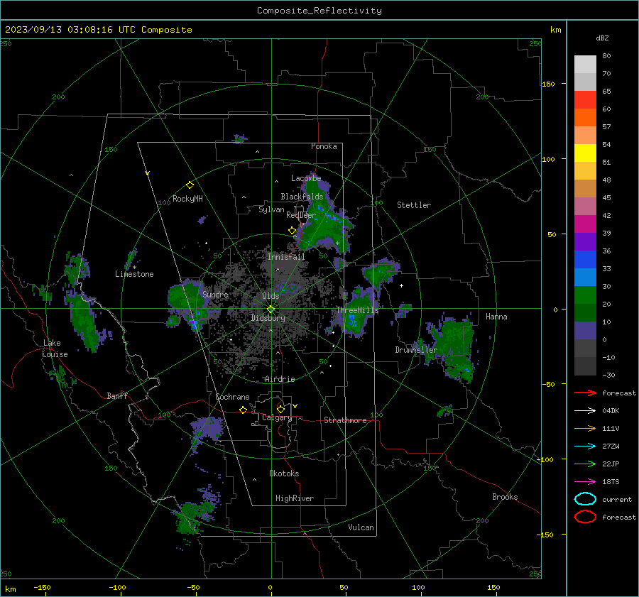The height and width of the screenshot is (597, 639).
Task: Select the cyan 27ZW arrow icon
Action: click(x=585, y=447)
